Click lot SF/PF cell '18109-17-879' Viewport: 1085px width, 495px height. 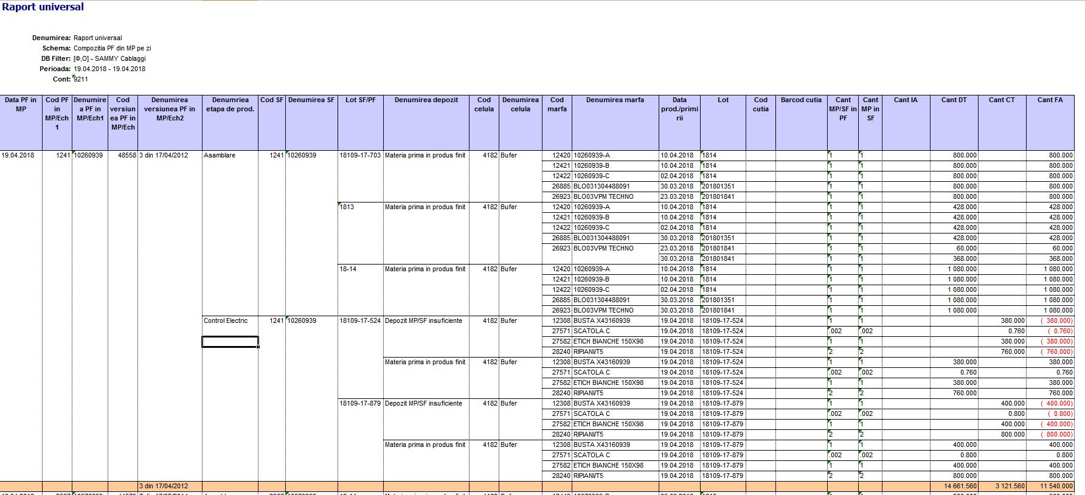360,403
